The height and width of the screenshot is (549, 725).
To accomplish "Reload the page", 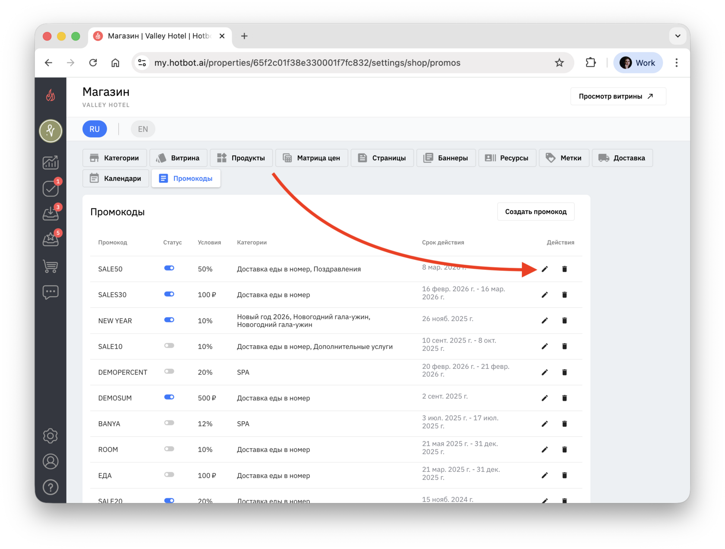I will point(93,63).
